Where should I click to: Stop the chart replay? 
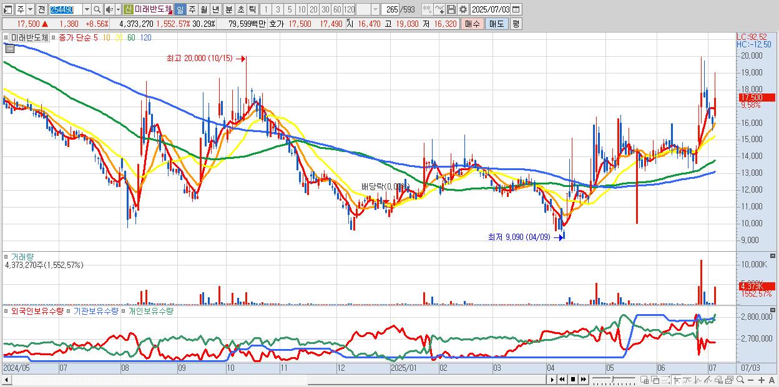coord(573,380)
